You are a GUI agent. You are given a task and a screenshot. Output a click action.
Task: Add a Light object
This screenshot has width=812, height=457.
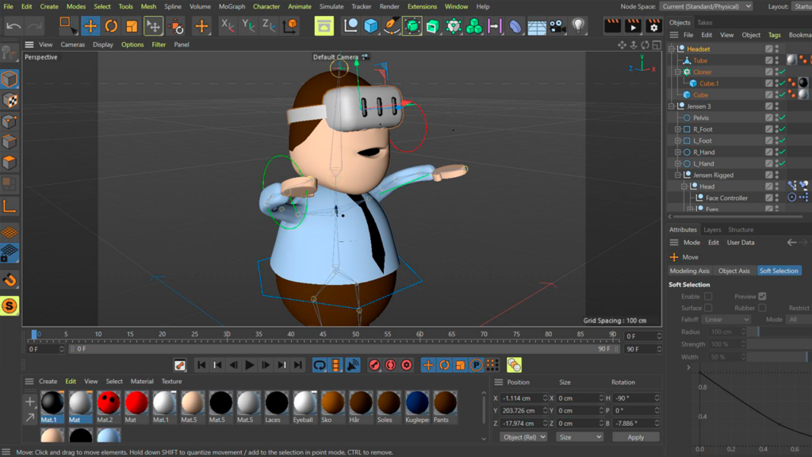point(578,26)
